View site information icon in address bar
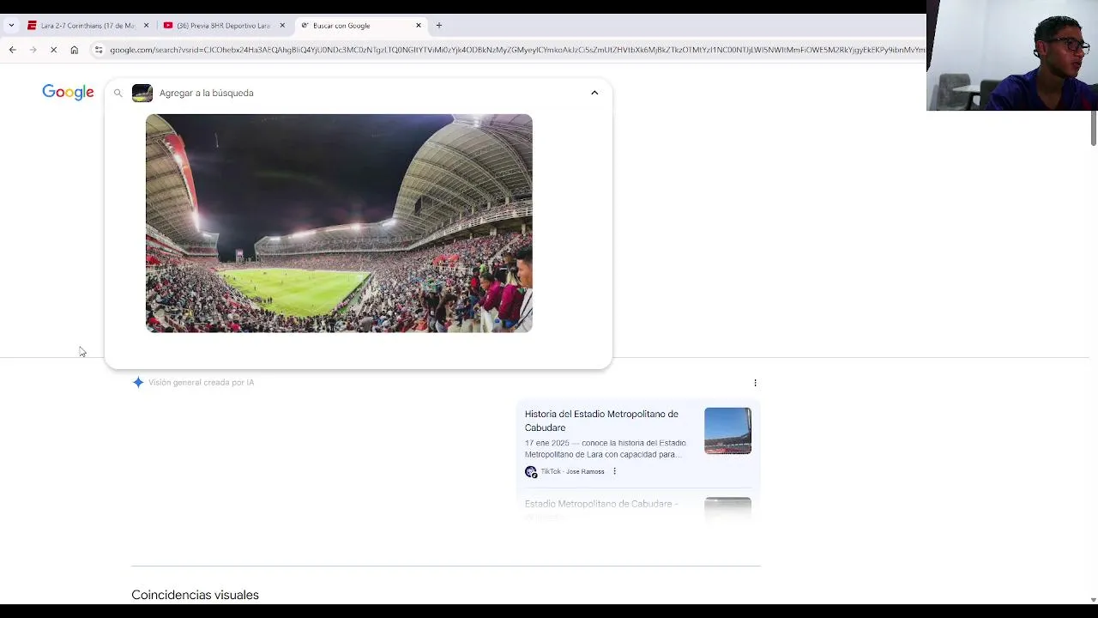1098x618 pixels. 99,50
